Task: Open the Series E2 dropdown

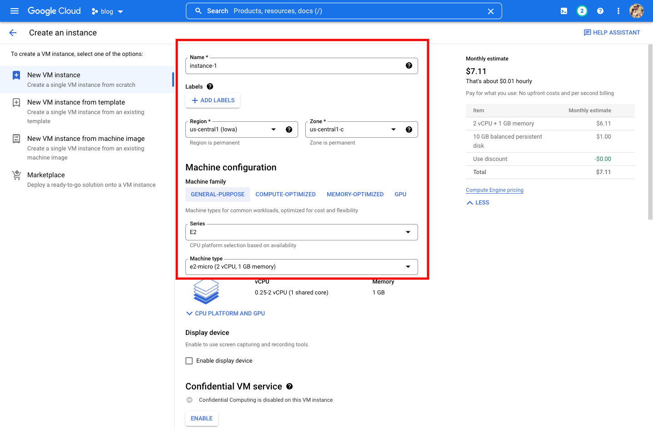Action: (302, 232)
